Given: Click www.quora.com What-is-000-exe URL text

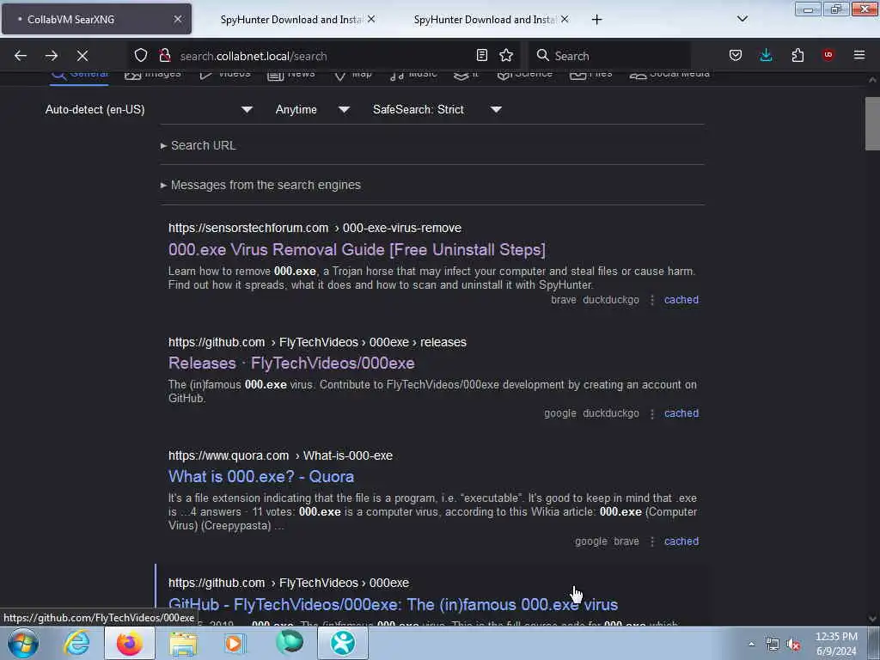Looking at the screenshot, I should (280, 455).
